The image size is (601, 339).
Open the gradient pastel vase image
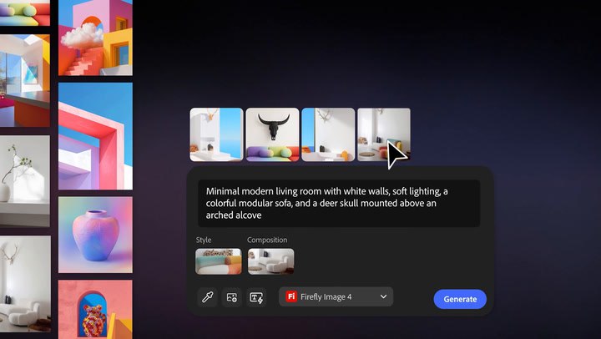point(95,235)
